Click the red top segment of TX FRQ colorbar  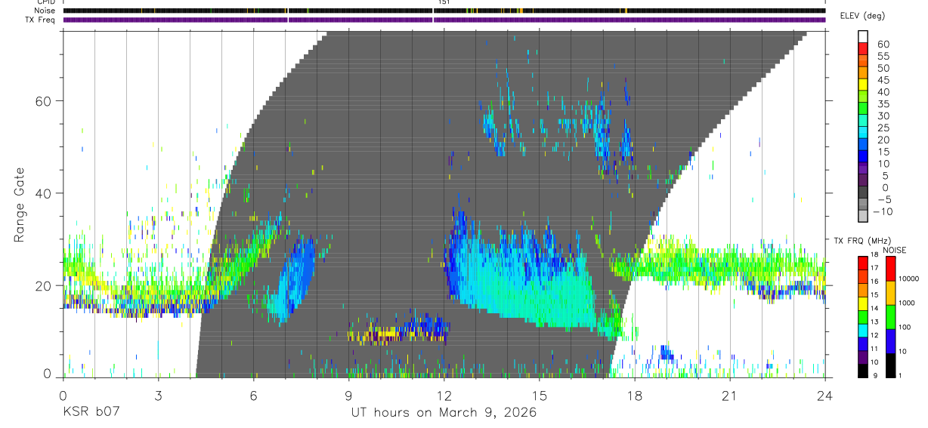click(862, 263)
